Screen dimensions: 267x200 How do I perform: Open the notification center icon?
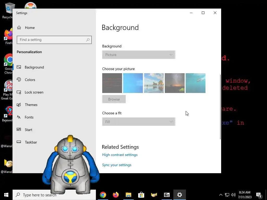point(259,195)
